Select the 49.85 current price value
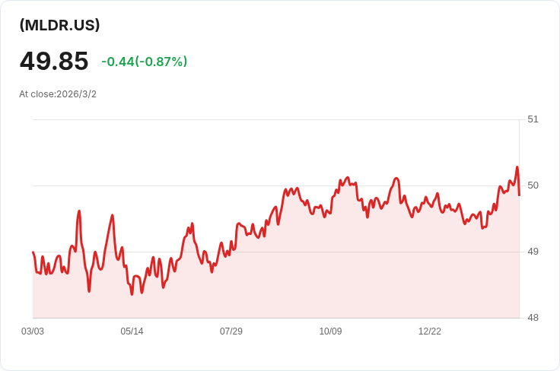This screenshot has height=371, width=560. [54, 61]
